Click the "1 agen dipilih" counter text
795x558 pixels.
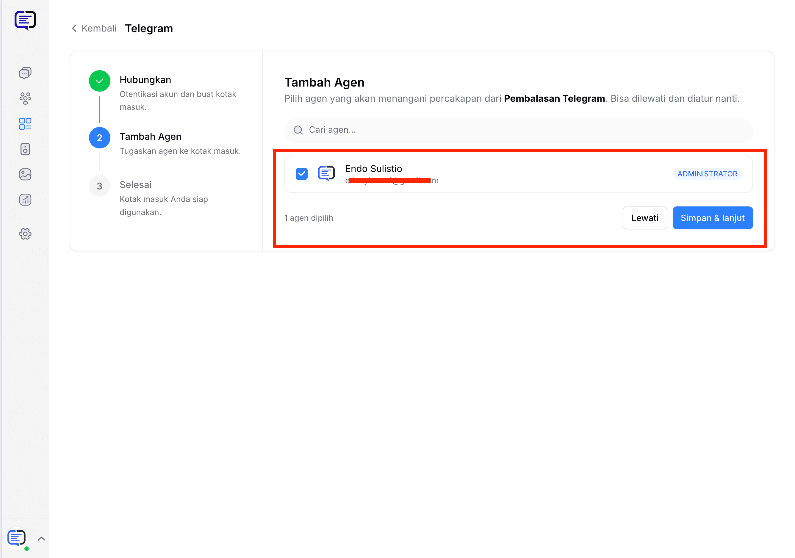click(309, 218)
